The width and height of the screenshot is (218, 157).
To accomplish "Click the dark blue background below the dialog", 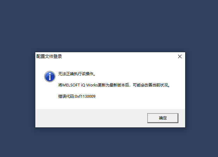I will pyautogui.click(x=109, y=142).
